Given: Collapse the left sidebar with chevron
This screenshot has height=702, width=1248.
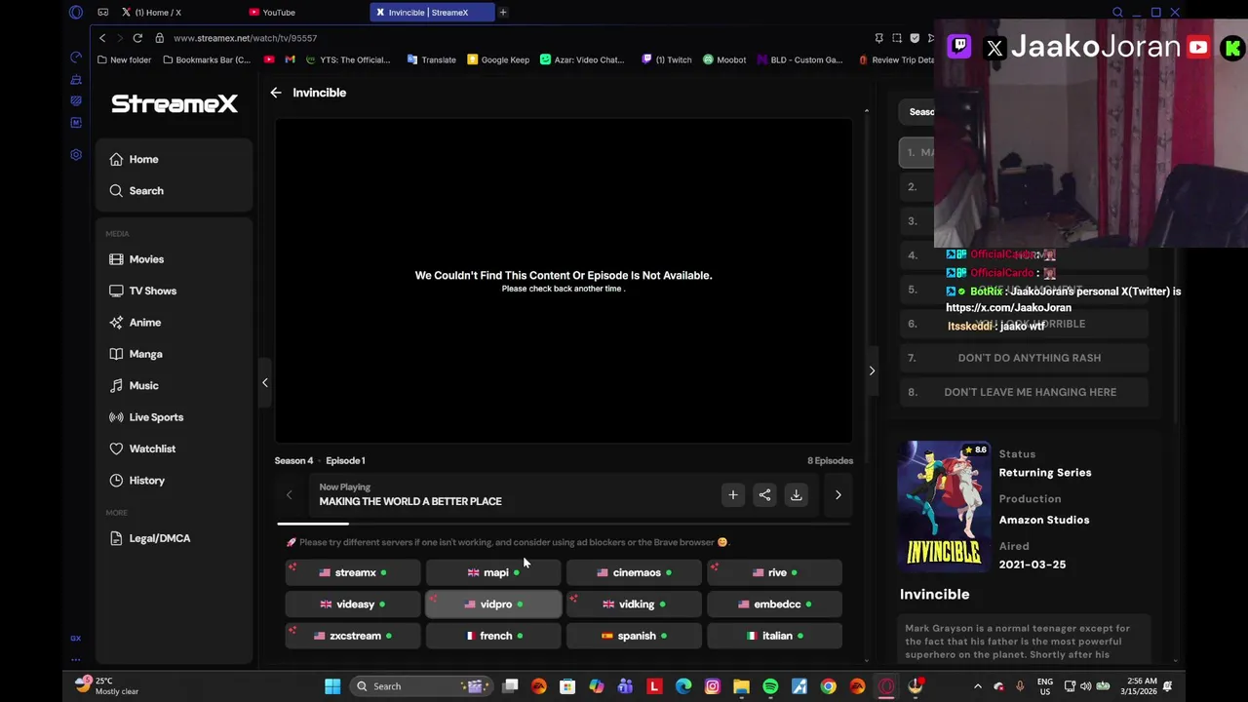Looking at the screenshot, I should click(x=264, y=382).
